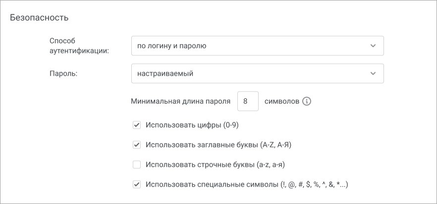The height and width of the screenshot is (204, 437).
Task: Click the 'Способ аутентификации:' field label
Action: 79,46
